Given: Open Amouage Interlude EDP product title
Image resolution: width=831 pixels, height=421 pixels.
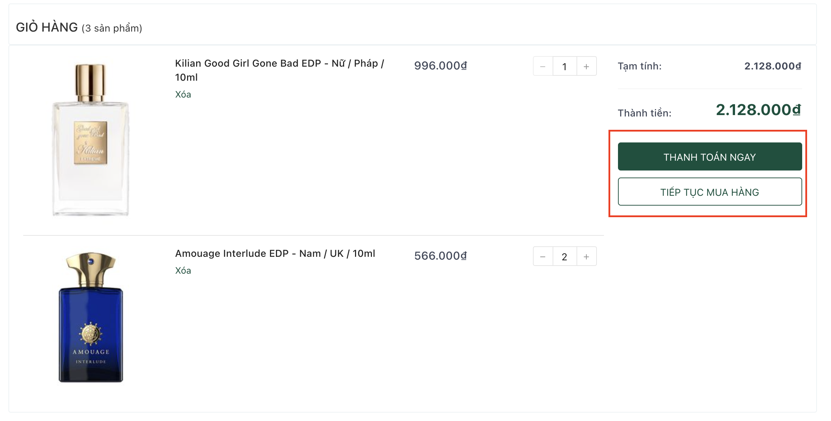Looking at the screenshot, I should click(275, 253).
